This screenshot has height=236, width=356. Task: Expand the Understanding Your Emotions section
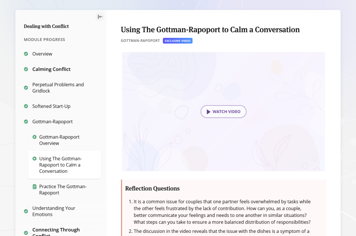(x=54, y=211)
